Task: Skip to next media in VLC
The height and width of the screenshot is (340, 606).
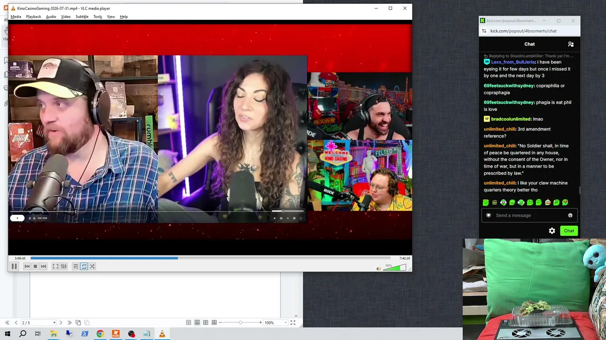Action: (x=44, y=266)
